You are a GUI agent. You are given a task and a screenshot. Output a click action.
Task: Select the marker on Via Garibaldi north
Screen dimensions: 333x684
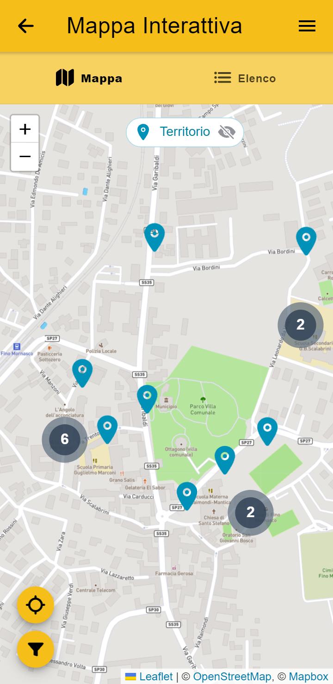(154, 237)
